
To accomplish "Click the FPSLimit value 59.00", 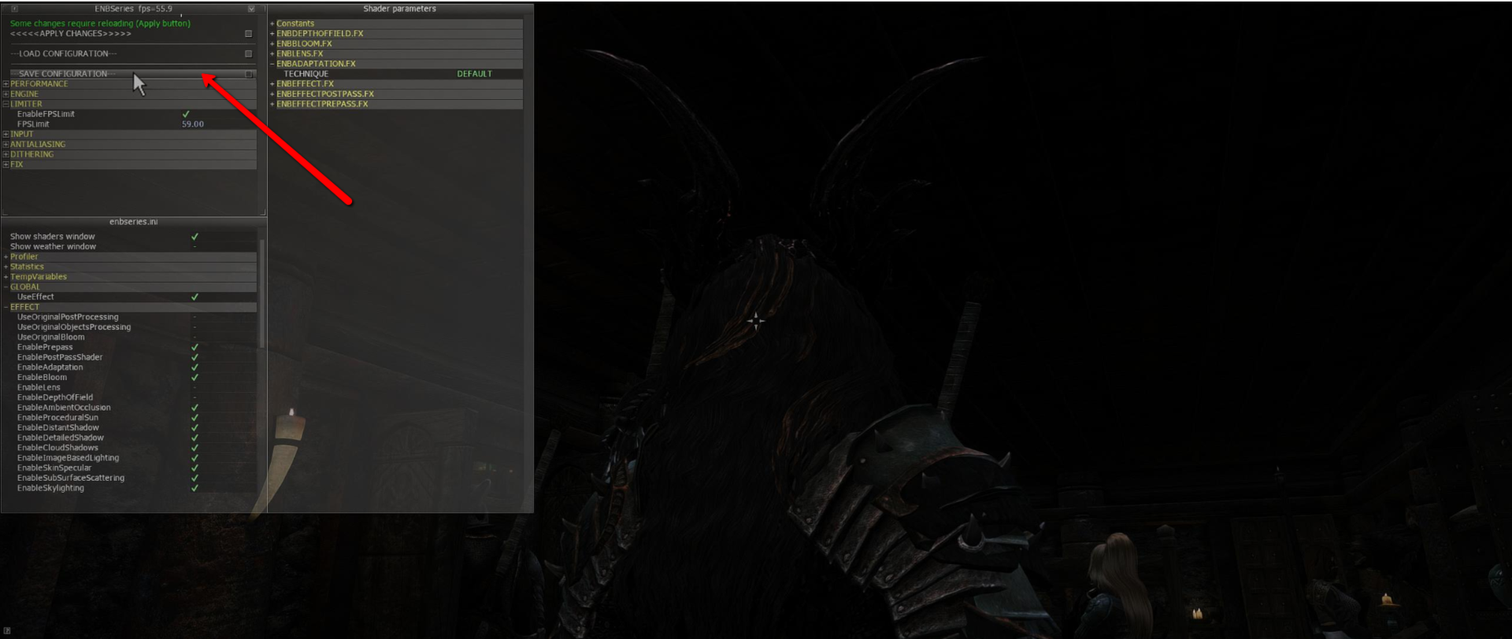I will point(193,124).
